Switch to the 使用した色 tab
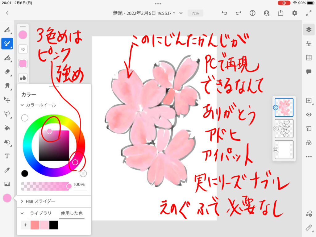 [72, 213]
